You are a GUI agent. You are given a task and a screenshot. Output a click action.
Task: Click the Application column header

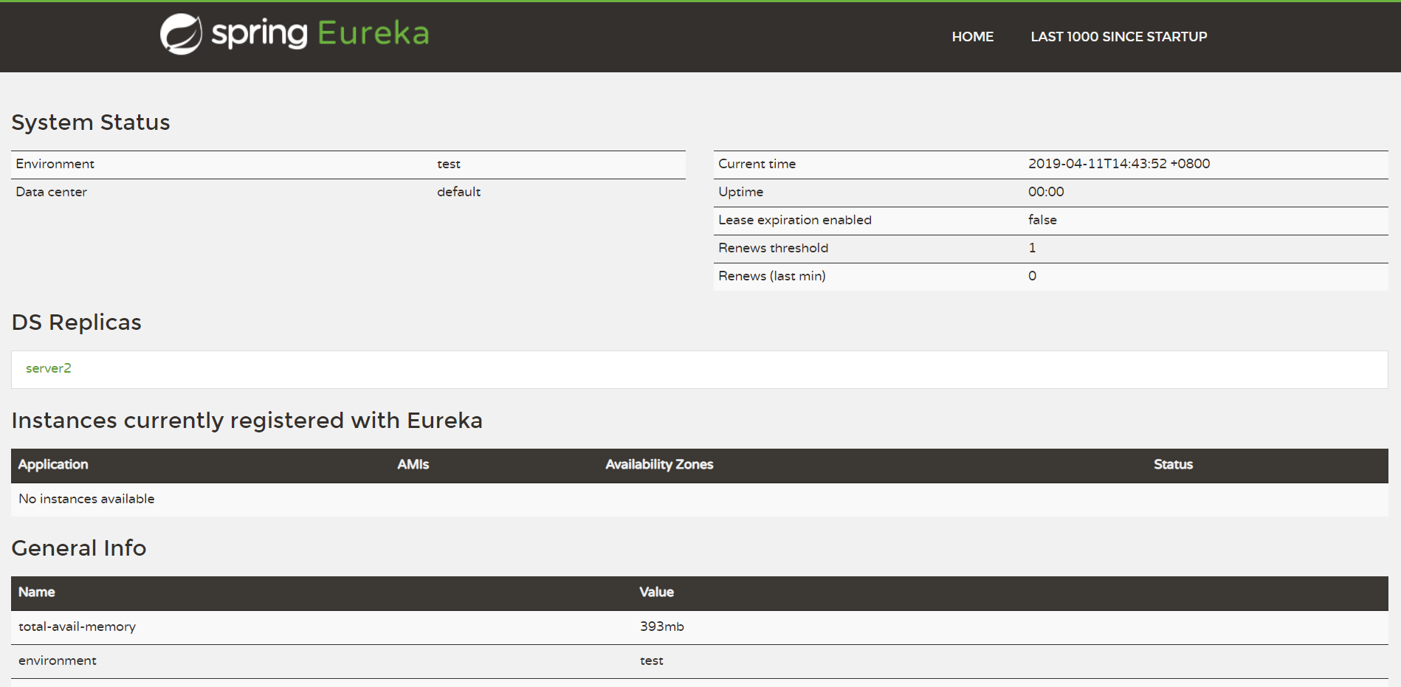coord(53,464)
